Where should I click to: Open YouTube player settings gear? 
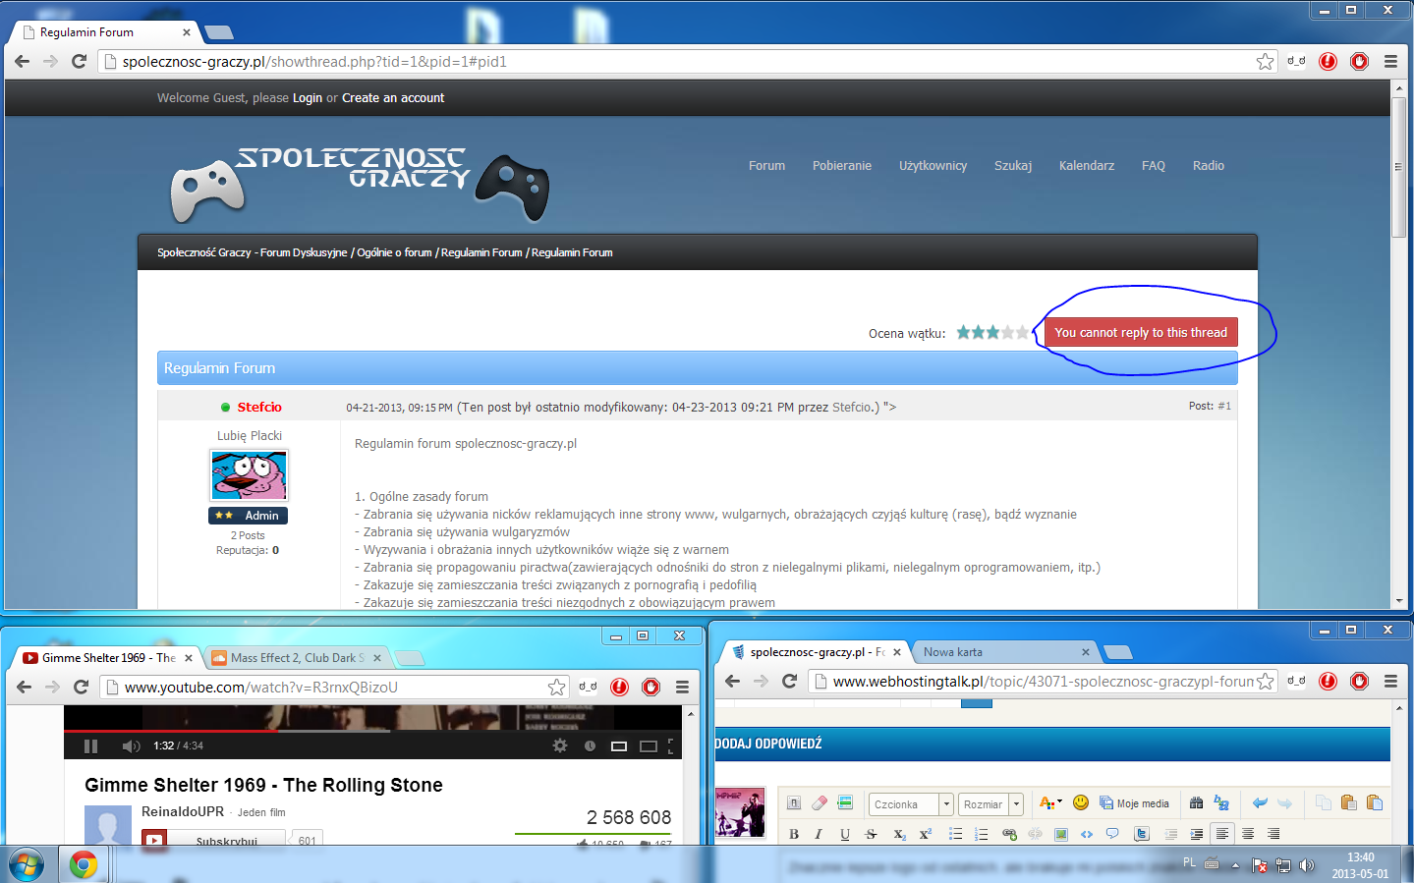click(x=560, y=746)
